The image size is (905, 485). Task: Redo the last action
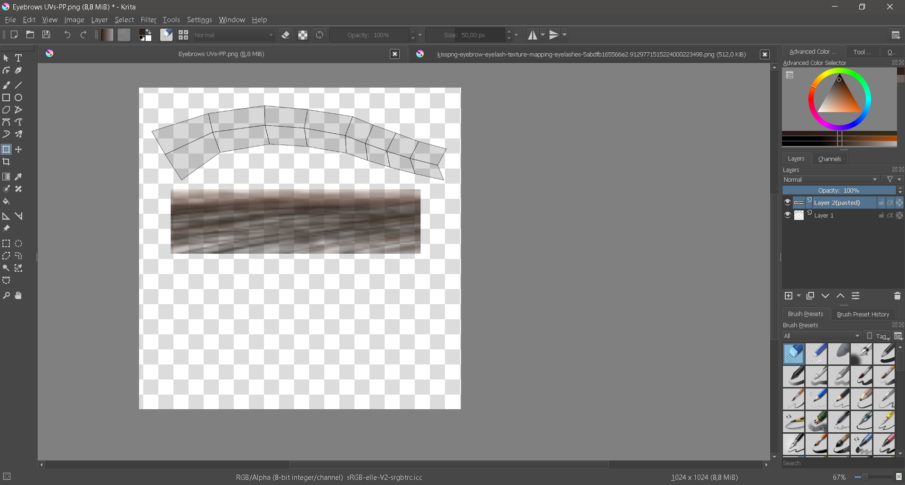point(83,34)
